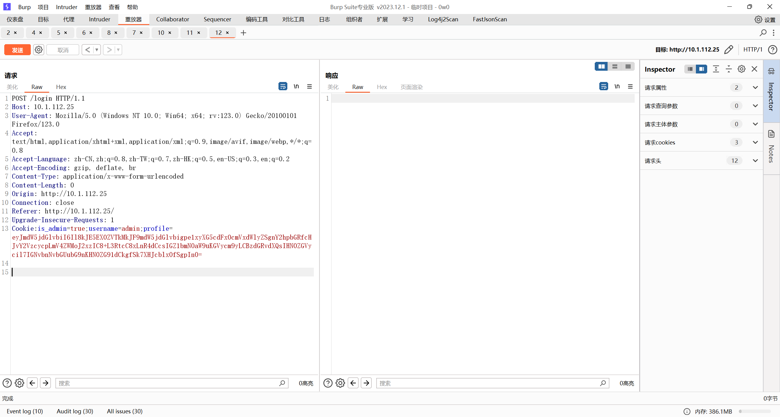Open the back history dropdown arrow
Viewport: 780px width, 417px height.
97,50
